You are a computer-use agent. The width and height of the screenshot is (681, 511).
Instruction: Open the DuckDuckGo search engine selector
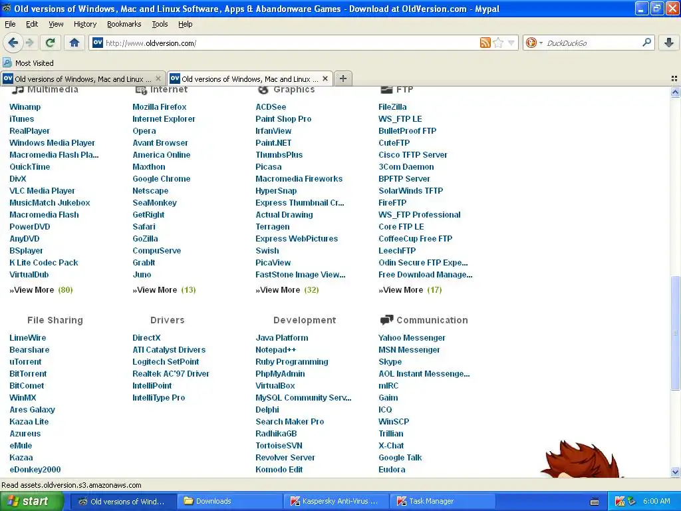pyautogui.click(x=534, y=43)
